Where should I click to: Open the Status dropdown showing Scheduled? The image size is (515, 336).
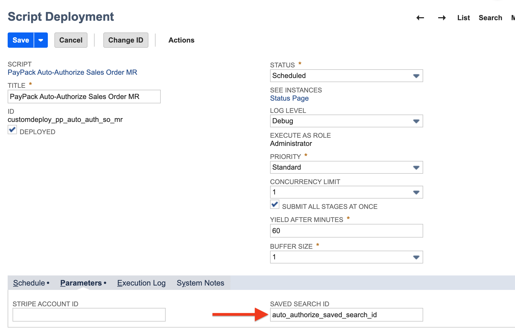416,76
